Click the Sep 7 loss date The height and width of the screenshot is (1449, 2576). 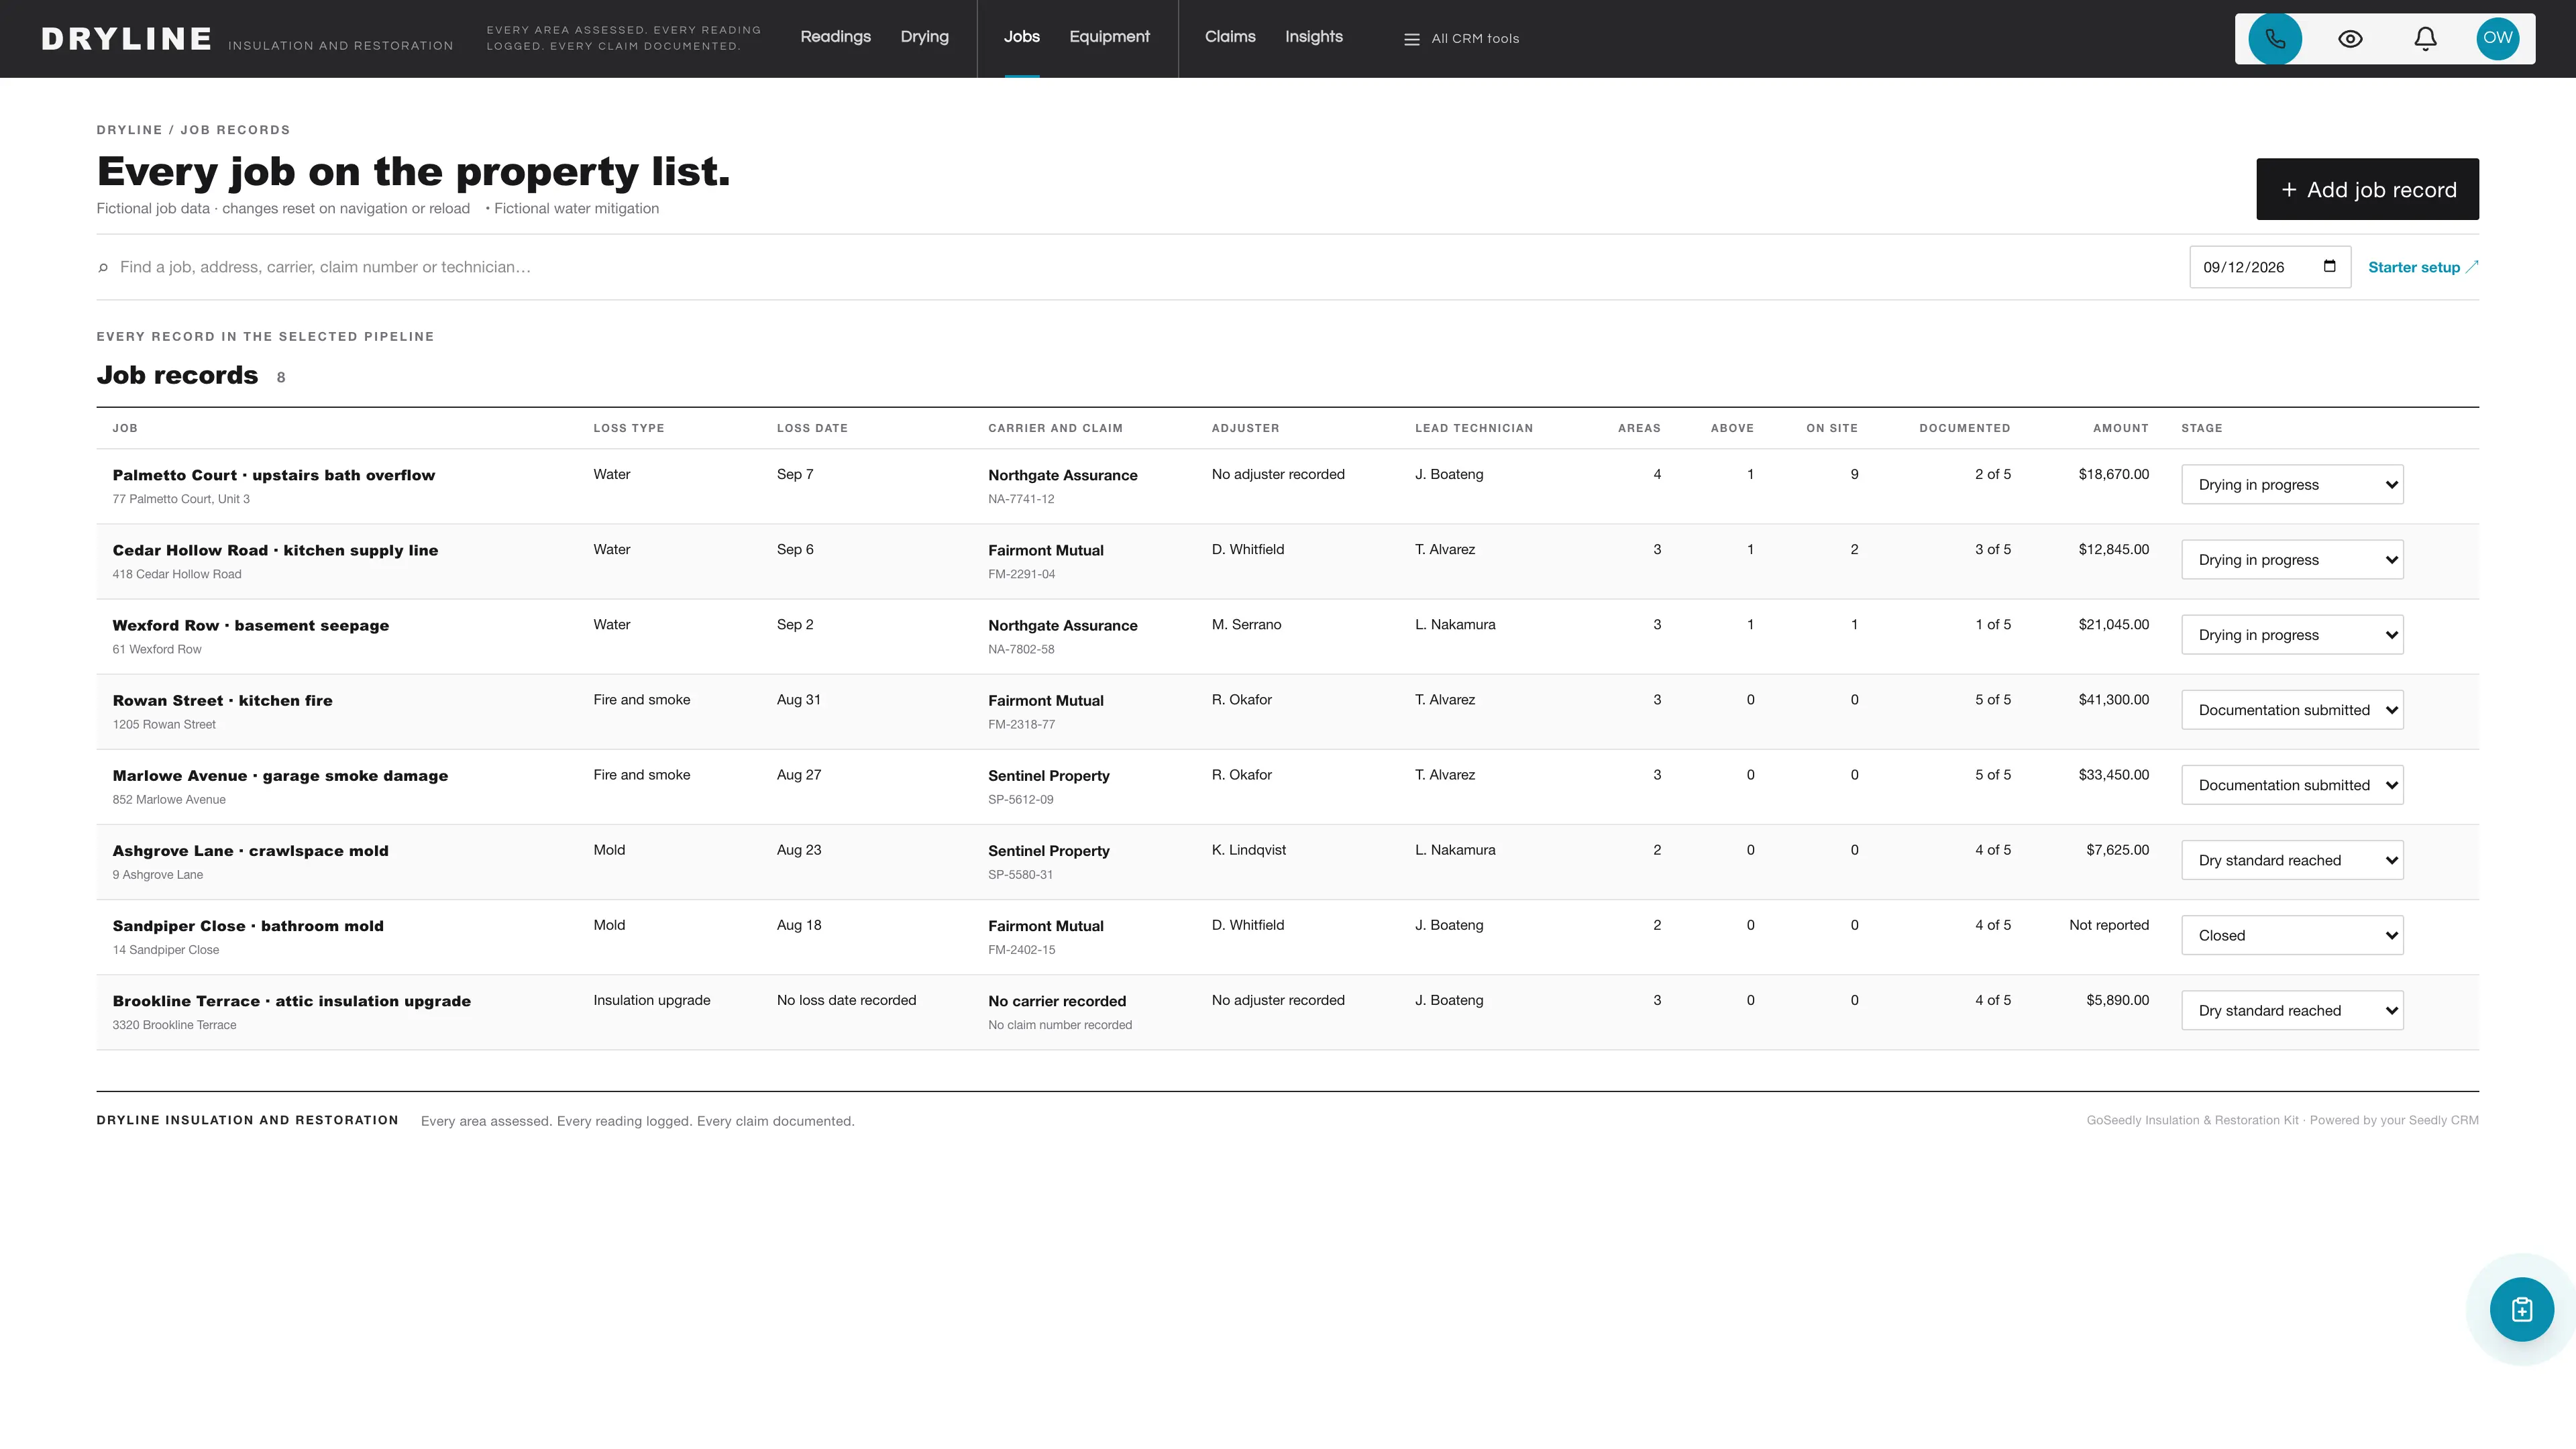tap(795, 474)
